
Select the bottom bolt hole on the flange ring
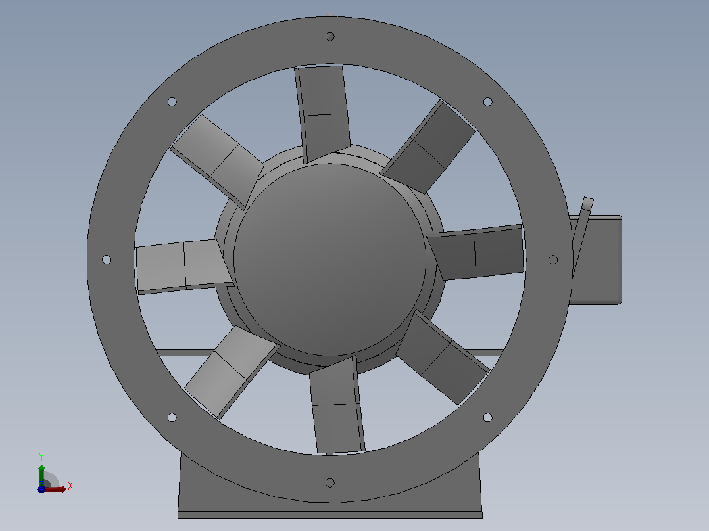coord(330,482)
